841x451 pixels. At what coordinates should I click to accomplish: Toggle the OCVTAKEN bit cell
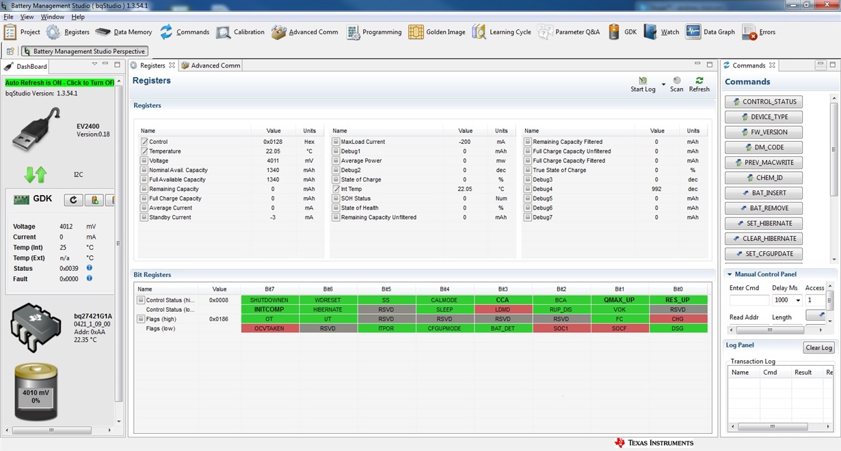tap(269, 328)
